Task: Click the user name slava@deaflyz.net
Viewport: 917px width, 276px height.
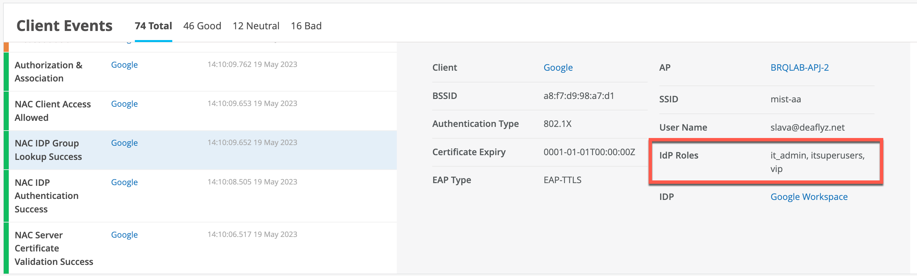Action: [x=807, y=128]
